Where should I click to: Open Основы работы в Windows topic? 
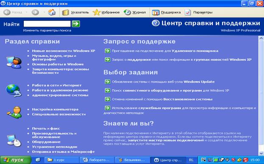point(58,64)
